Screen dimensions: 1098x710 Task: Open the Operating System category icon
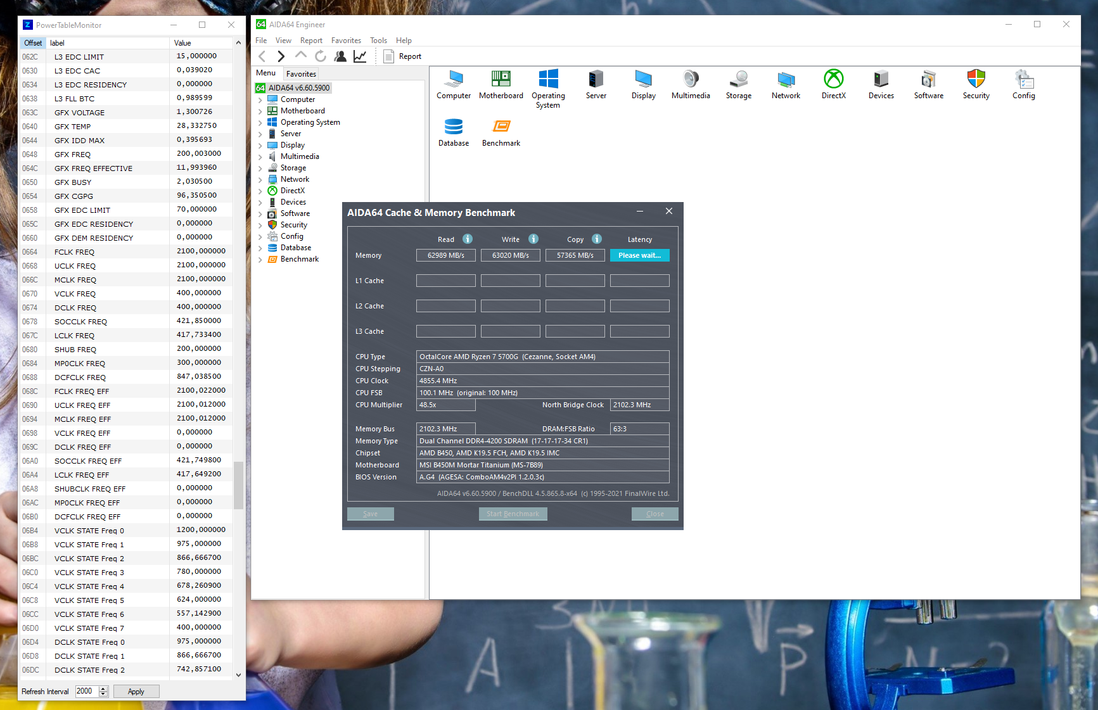pos(548,89)
